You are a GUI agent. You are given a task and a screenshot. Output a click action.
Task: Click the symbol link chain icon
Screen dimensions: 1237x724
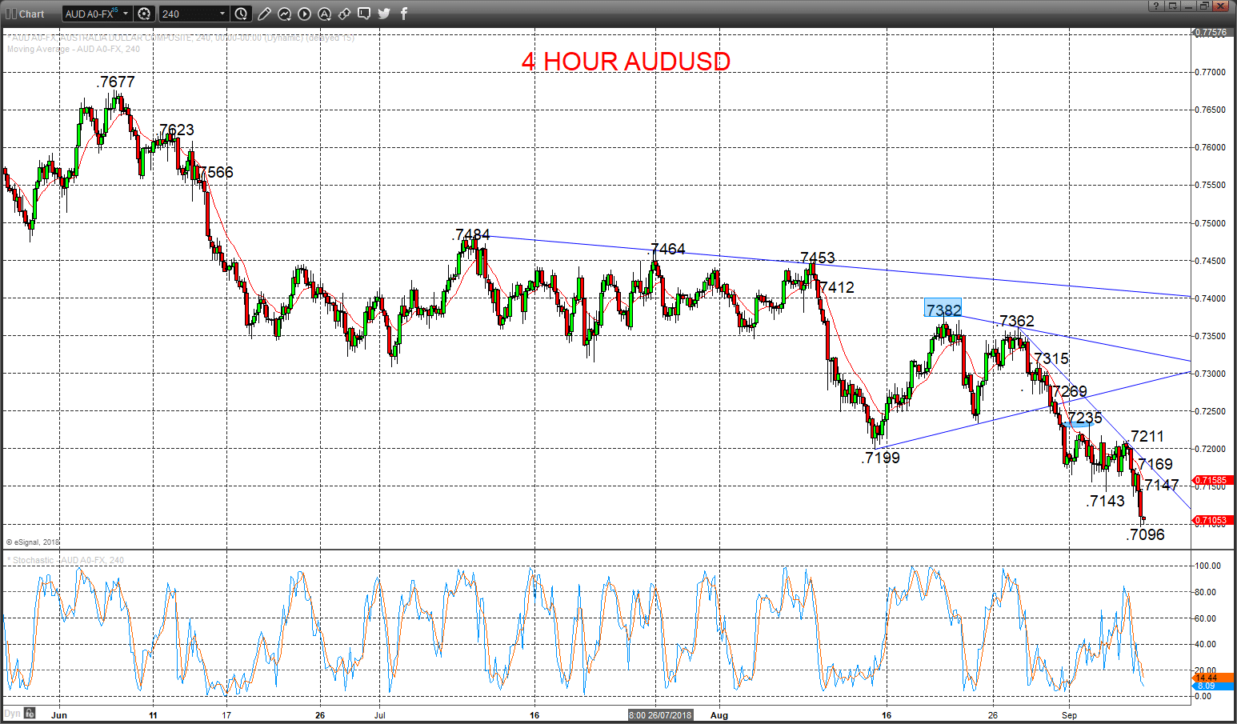click(345, 14)
